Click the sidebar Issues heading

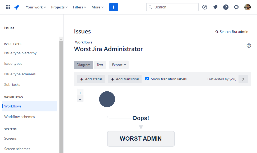click(x=9, y=28)
